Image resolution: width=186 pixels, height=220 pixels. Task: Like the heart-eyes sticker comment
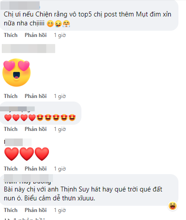(11, 96)
